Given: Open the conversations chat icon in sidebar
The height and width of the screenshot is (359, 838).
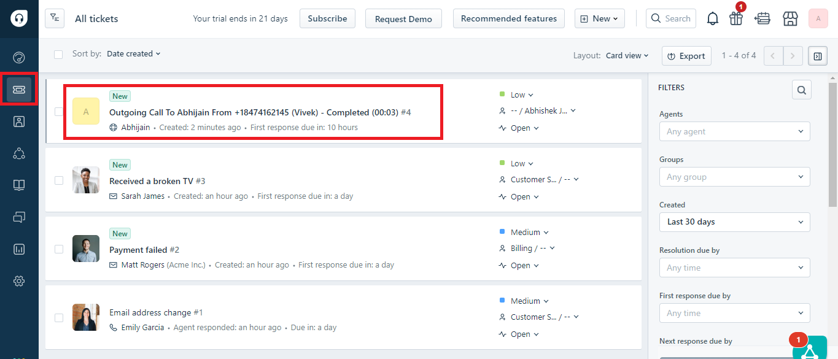Looking at the screenshot, I should (x=19, y=217).
